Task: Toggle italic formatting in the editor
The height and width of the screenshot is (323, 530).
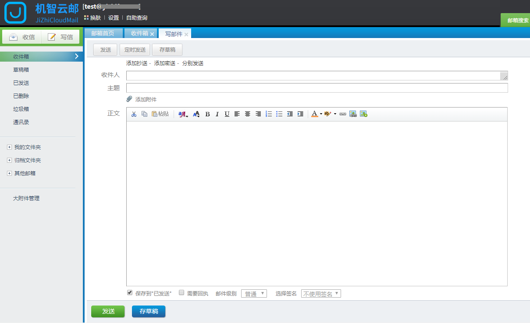Action: tap(217, 114)
